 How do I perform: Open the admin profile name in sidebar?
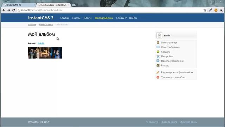[x=167, y=35]
